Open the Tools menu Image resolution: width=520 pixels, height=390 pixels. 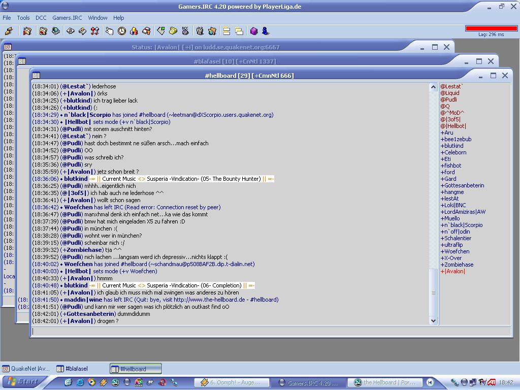[23, 18]
